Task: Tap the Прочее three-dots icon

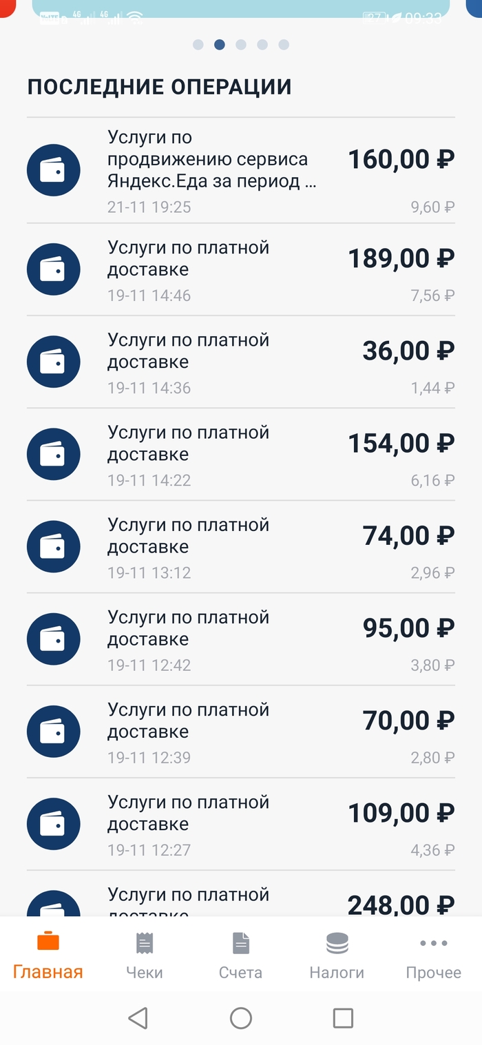Action: point(433,943)
